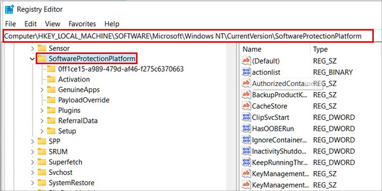Viewport: 382px width, 191px height.
Task: Expand the Plugins key
Action: click(42, 111)
